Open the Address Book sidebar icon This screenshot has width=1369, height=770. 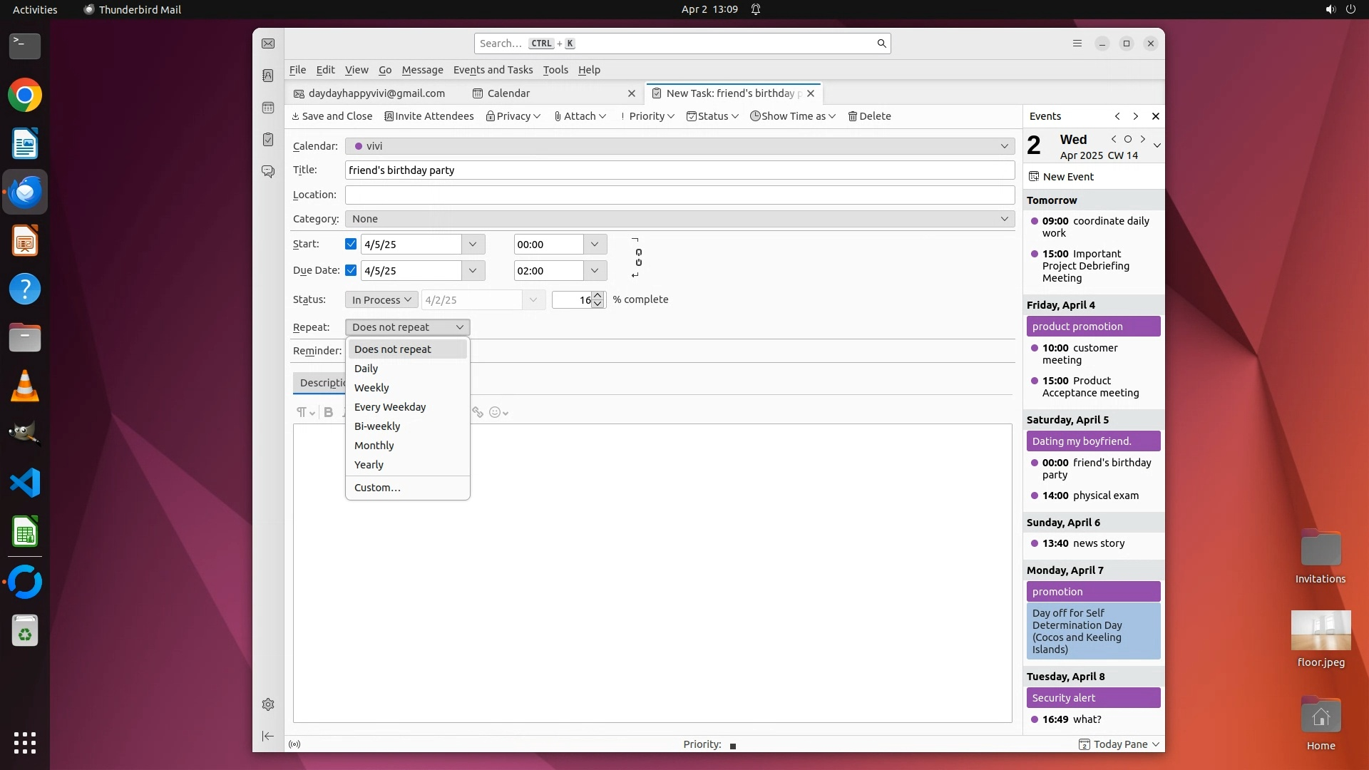[x=268, y=76]
